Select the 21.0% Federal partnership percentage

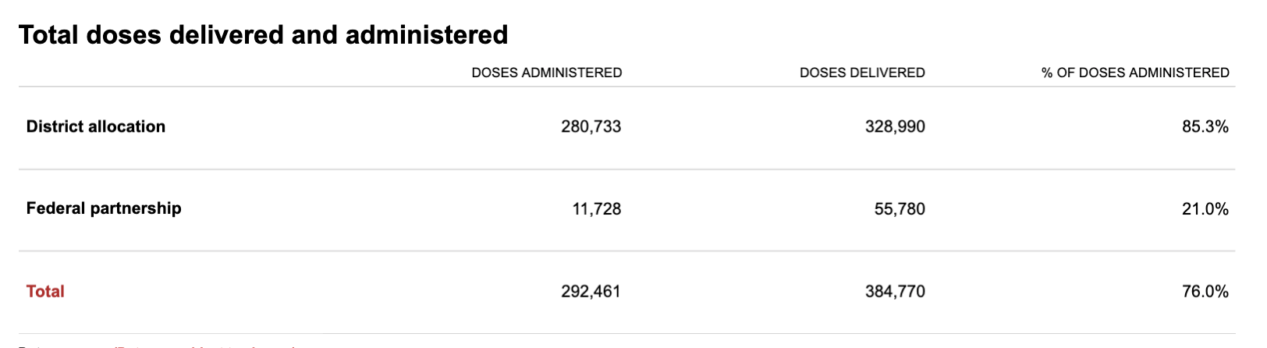(x=1205, y=209)
